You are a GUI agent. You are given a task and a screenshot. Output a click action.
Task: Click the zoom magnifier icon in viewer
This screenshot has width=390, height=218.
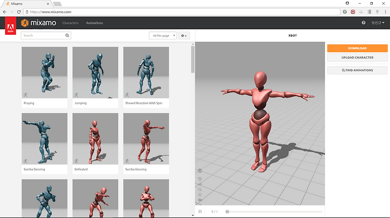[x=200, y=190]
